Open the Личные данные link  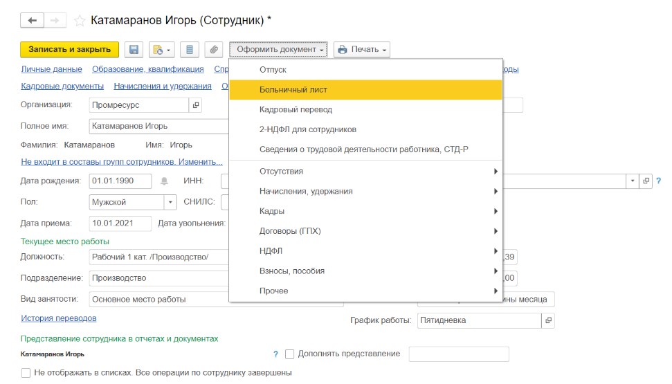[x=51, y=69]
